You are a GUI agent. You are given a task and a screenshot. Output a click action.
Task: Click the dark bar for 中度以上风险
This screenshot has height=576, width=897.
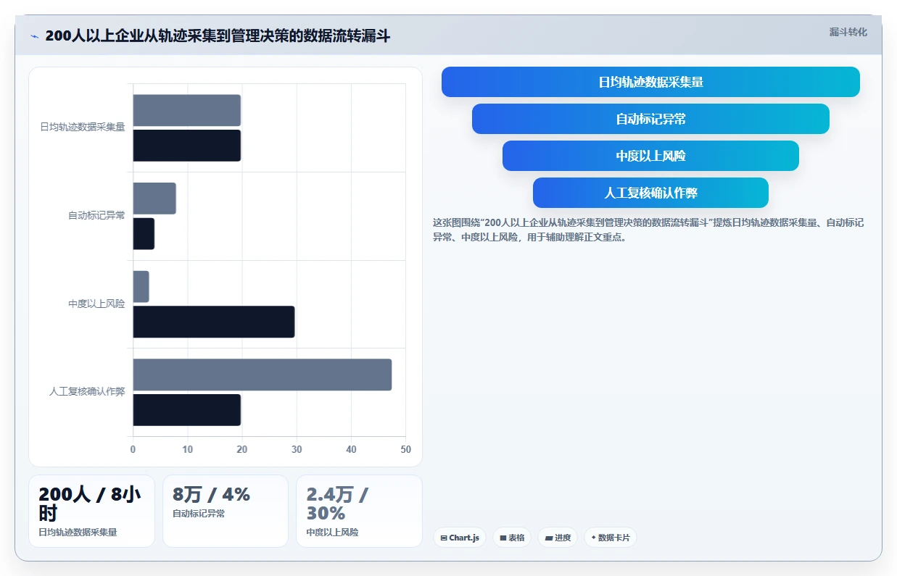[x=214, y=322]
